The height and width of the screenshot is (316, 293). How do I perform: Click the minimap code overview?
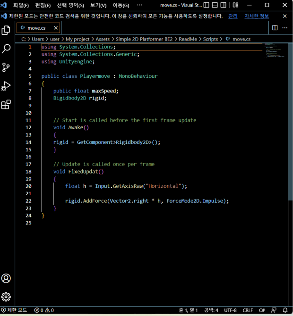pos(275,50)
